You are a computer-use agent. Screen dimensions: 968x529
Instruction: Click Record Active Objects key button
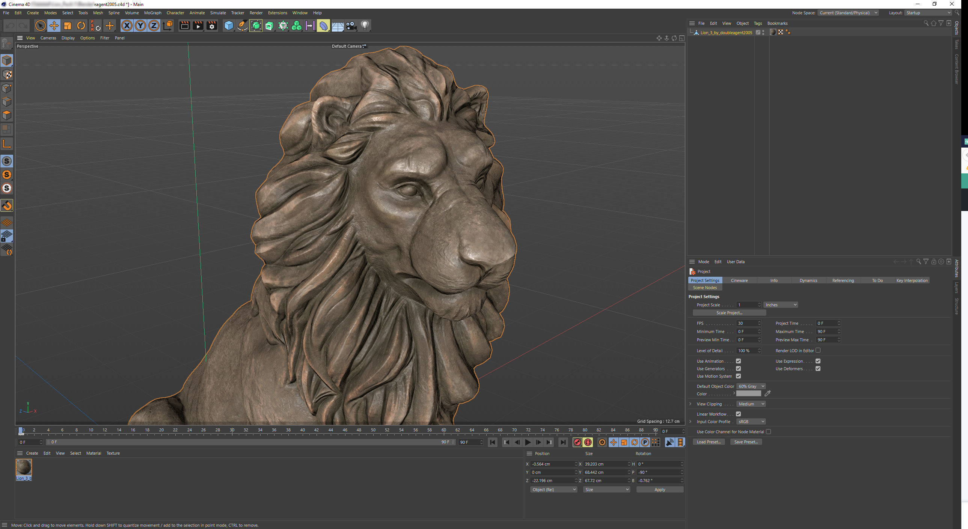577,442
